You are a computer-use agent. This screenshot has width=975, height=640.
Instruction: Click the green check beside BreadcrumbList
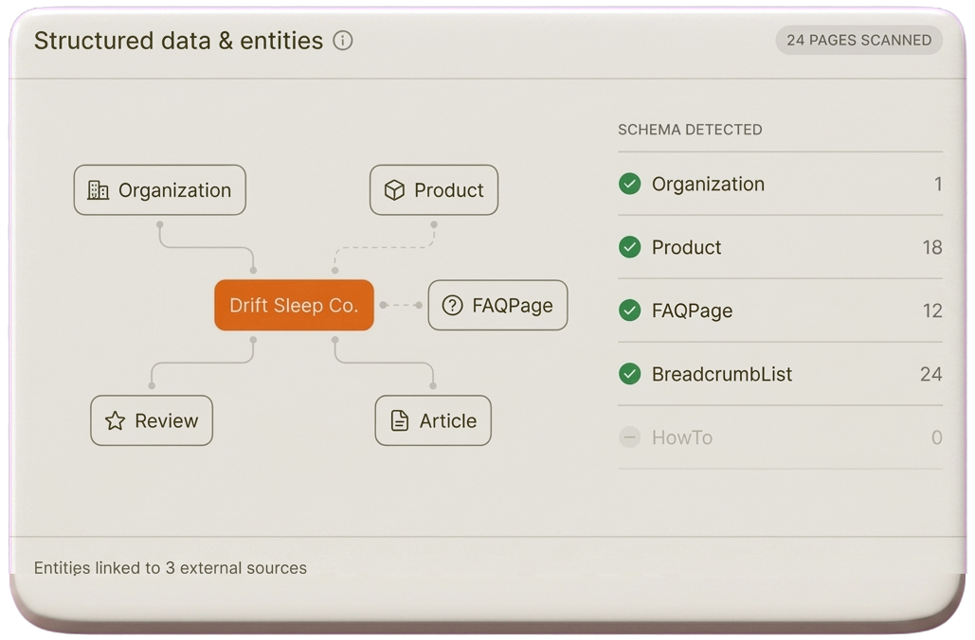[x=630, y=373]
